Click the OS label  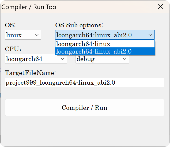pyautogui.click(x=10, y=25)
